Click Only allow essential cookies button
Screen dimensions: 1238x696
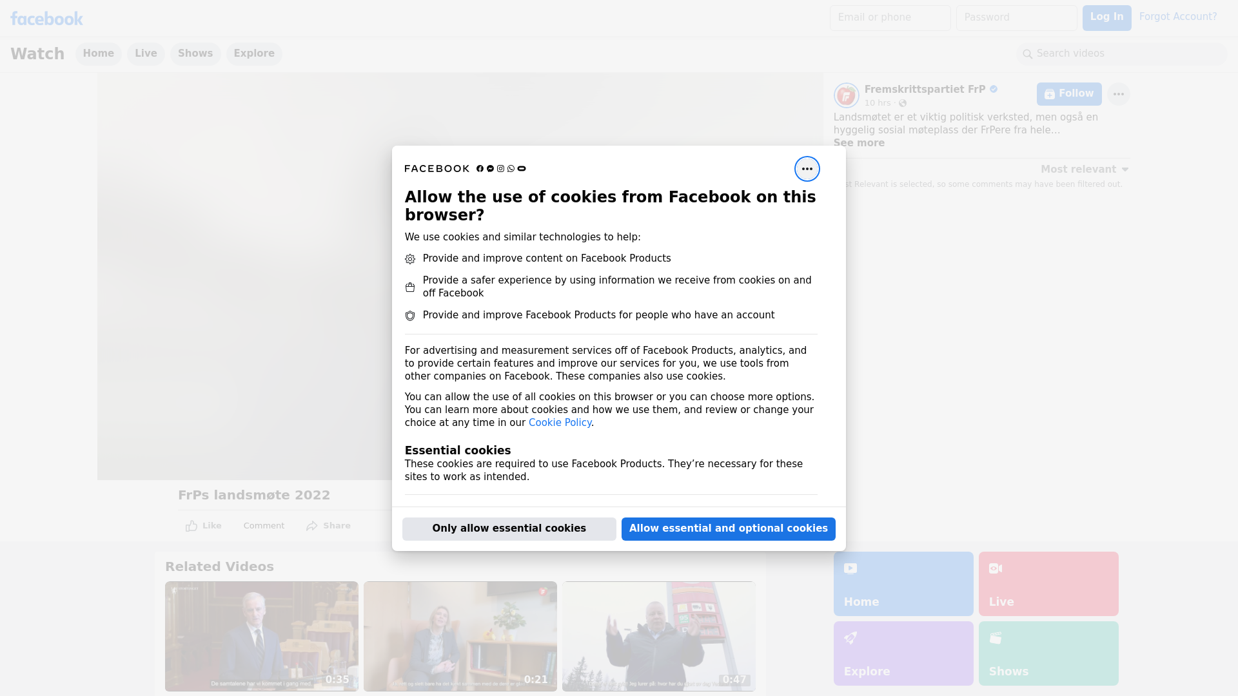[509, 529]
